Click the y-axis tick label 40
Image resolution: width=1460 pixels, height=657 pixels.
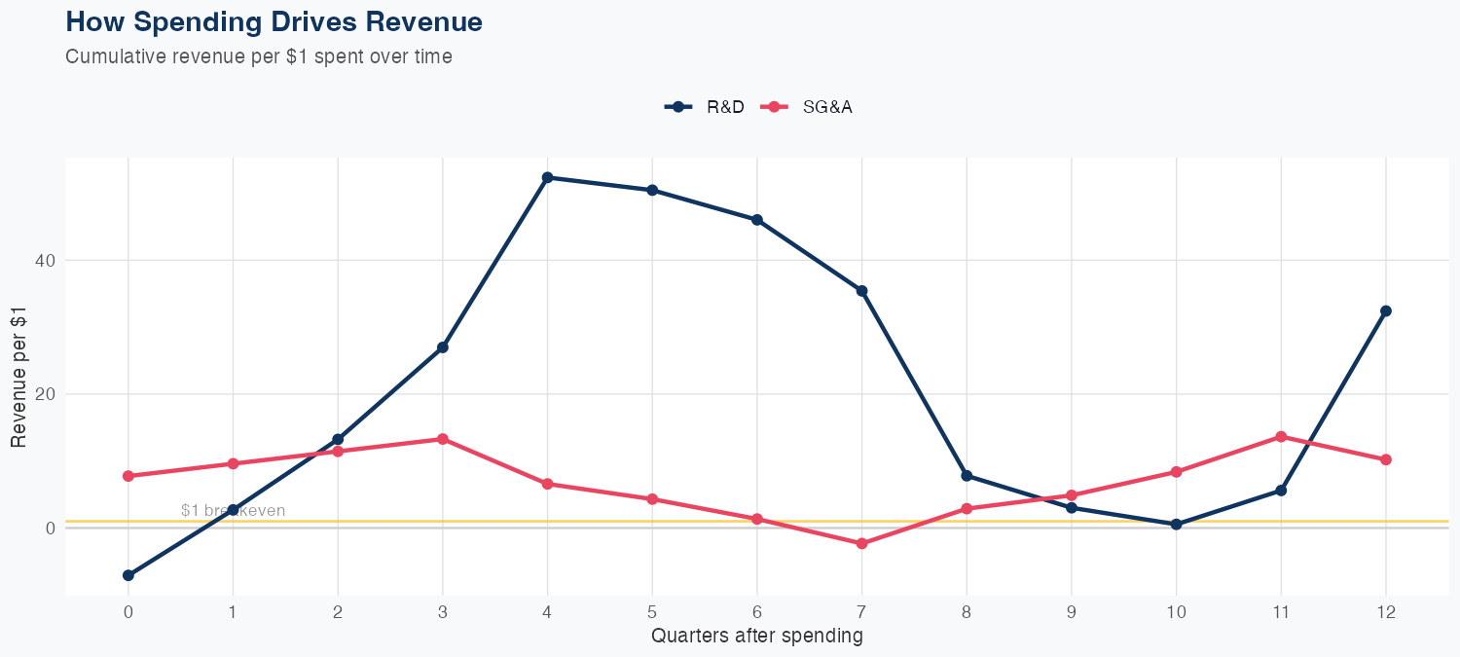pos(46,261)
